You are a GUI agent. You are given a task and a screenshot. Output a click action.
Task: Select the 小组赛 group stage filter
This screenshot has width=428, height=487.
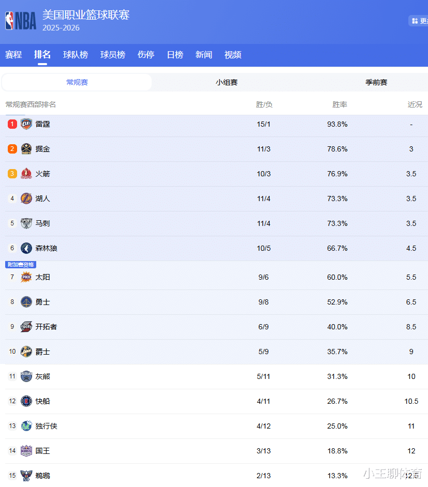tap(227, 82)
